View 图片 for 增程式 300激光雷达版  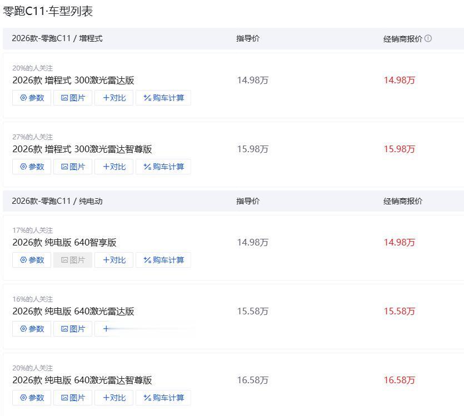pos(73,98)
